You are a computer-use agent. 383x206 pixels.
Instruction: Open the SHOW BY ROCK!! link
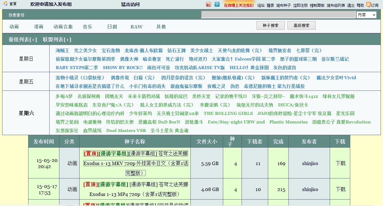click(123, 68)
